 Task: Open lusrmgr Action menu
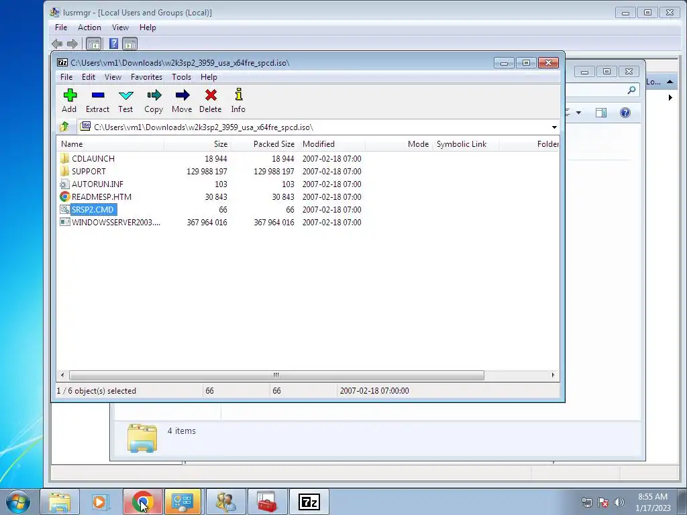click(x=89, y=27)
